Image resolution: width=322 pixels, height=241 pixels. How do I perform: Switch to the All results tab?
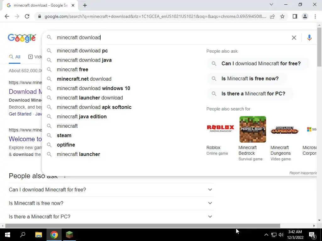click(14, 57)
